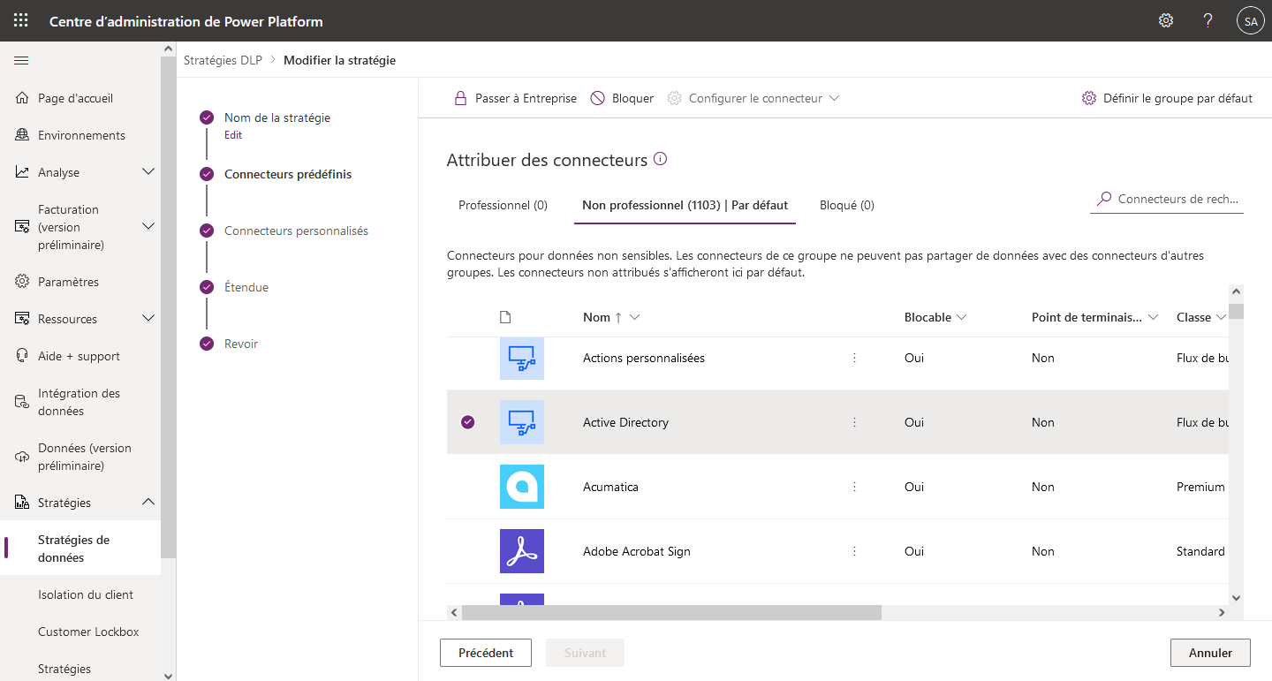Click the Annuler button
Image resolution: width=1272 pixels, height=681 pixels.
(x=1210, y=653)
